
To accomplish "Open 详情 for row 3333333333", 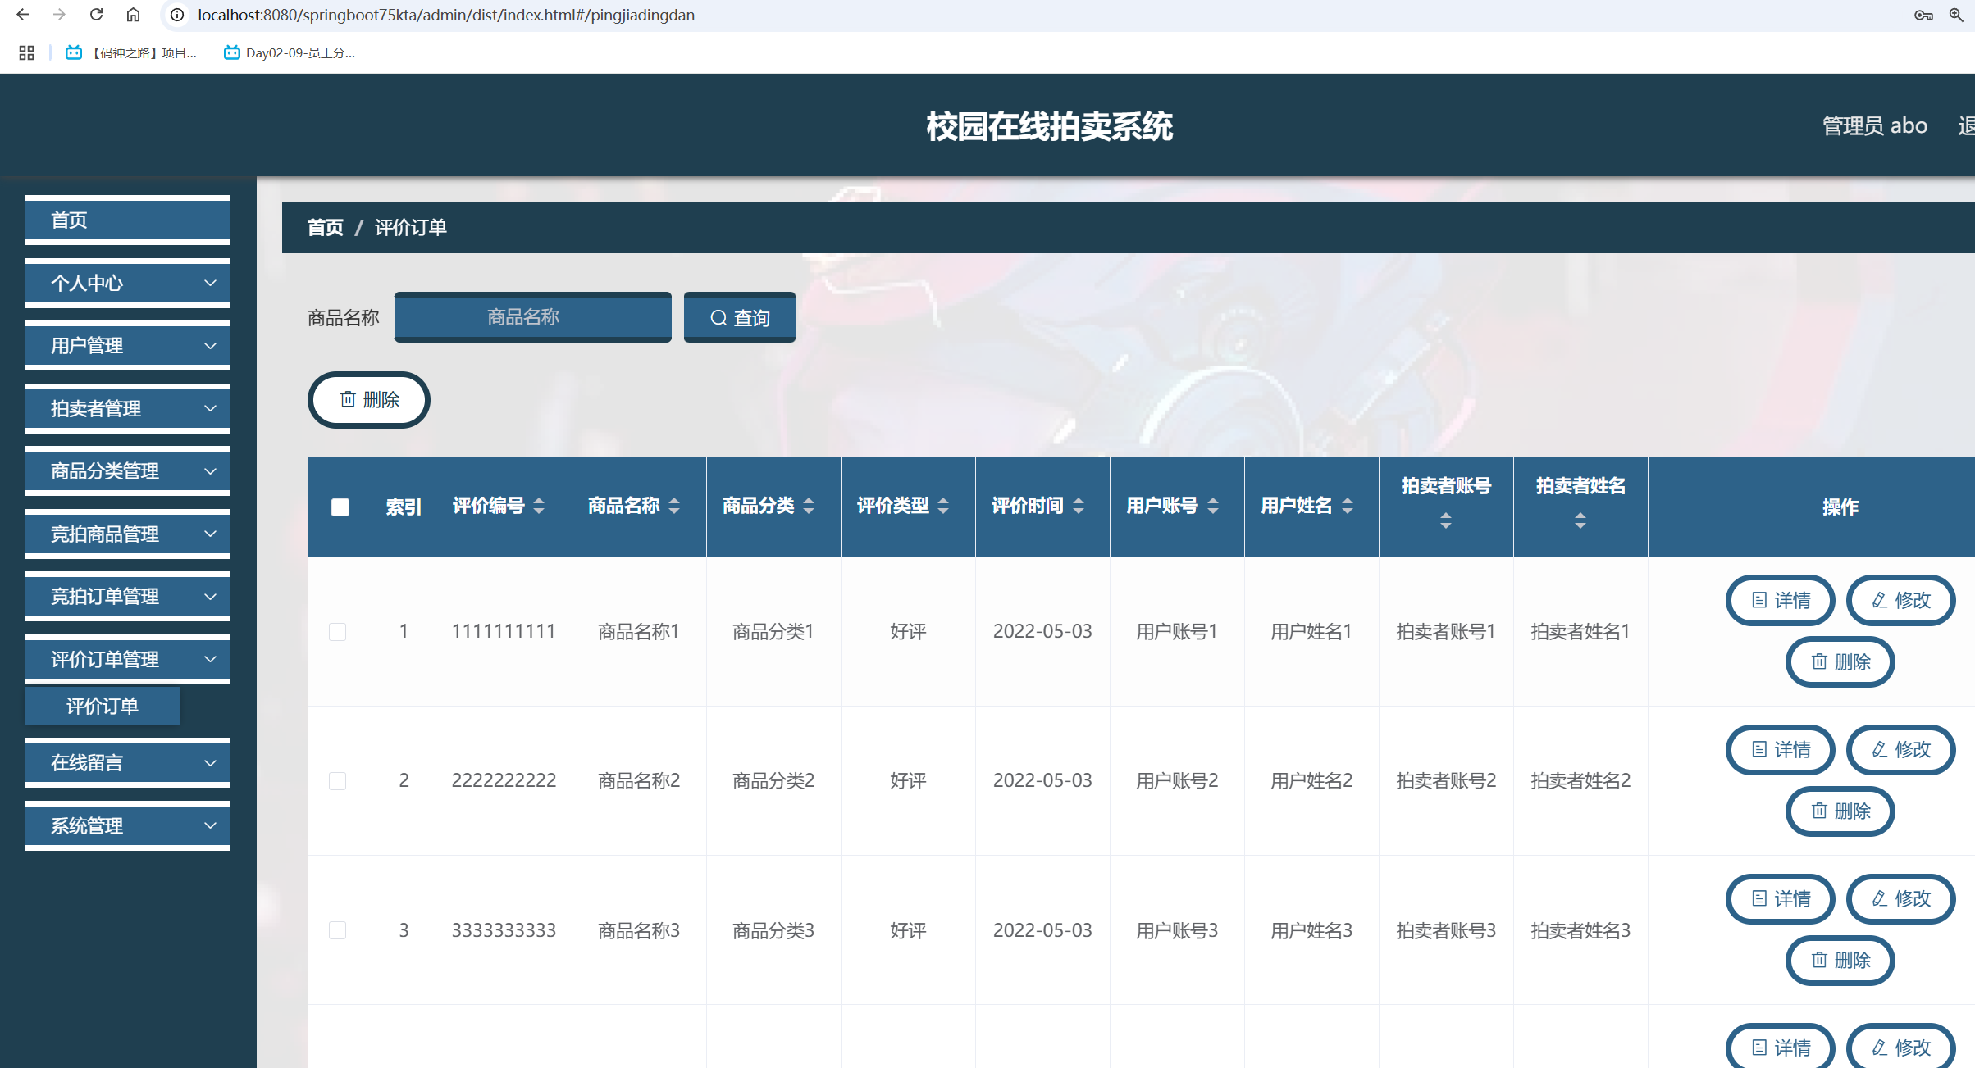I will pyautogui.click(x=1781, y=898).
